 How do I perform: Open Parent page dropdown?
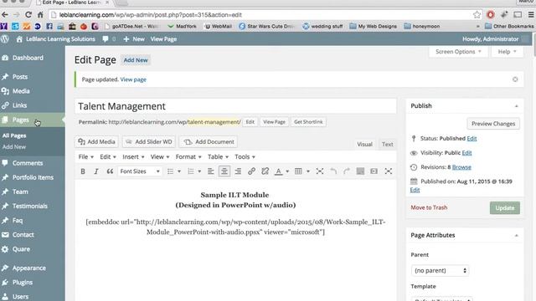coord(440,270)
